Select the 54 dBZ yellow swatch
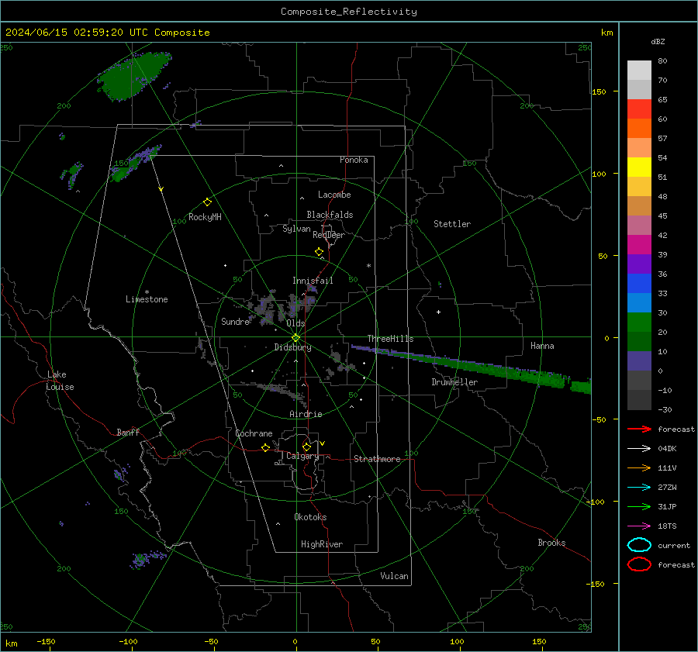The image size is (698, 652). [x=639, y=167]
